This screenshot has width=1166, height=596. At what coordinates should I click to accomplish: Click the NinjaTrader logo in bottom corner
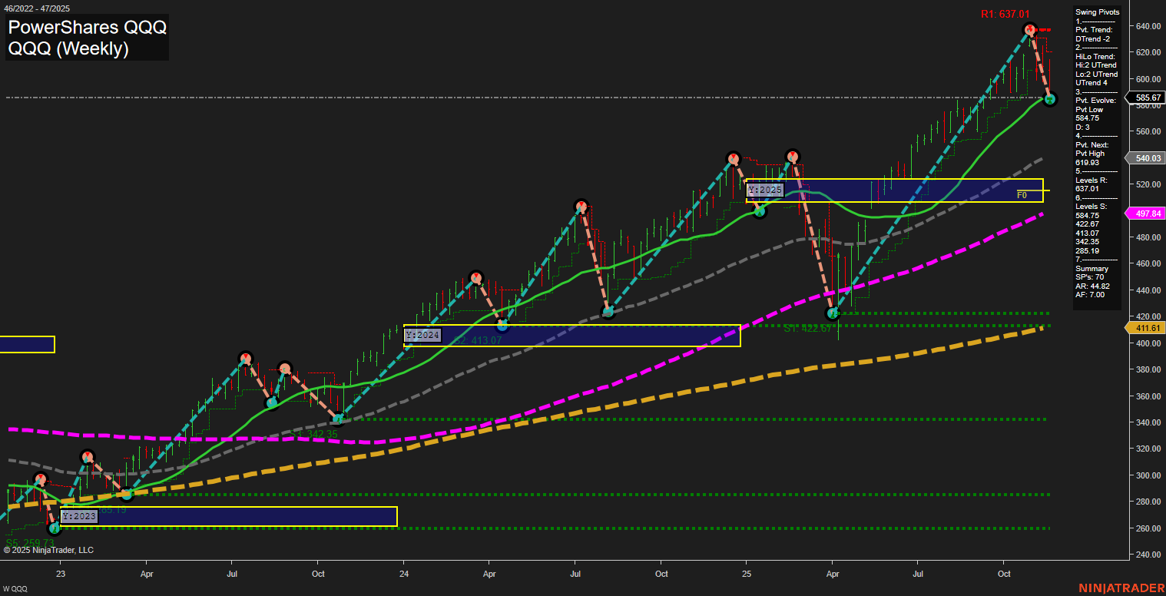(x=1121, y=588)
